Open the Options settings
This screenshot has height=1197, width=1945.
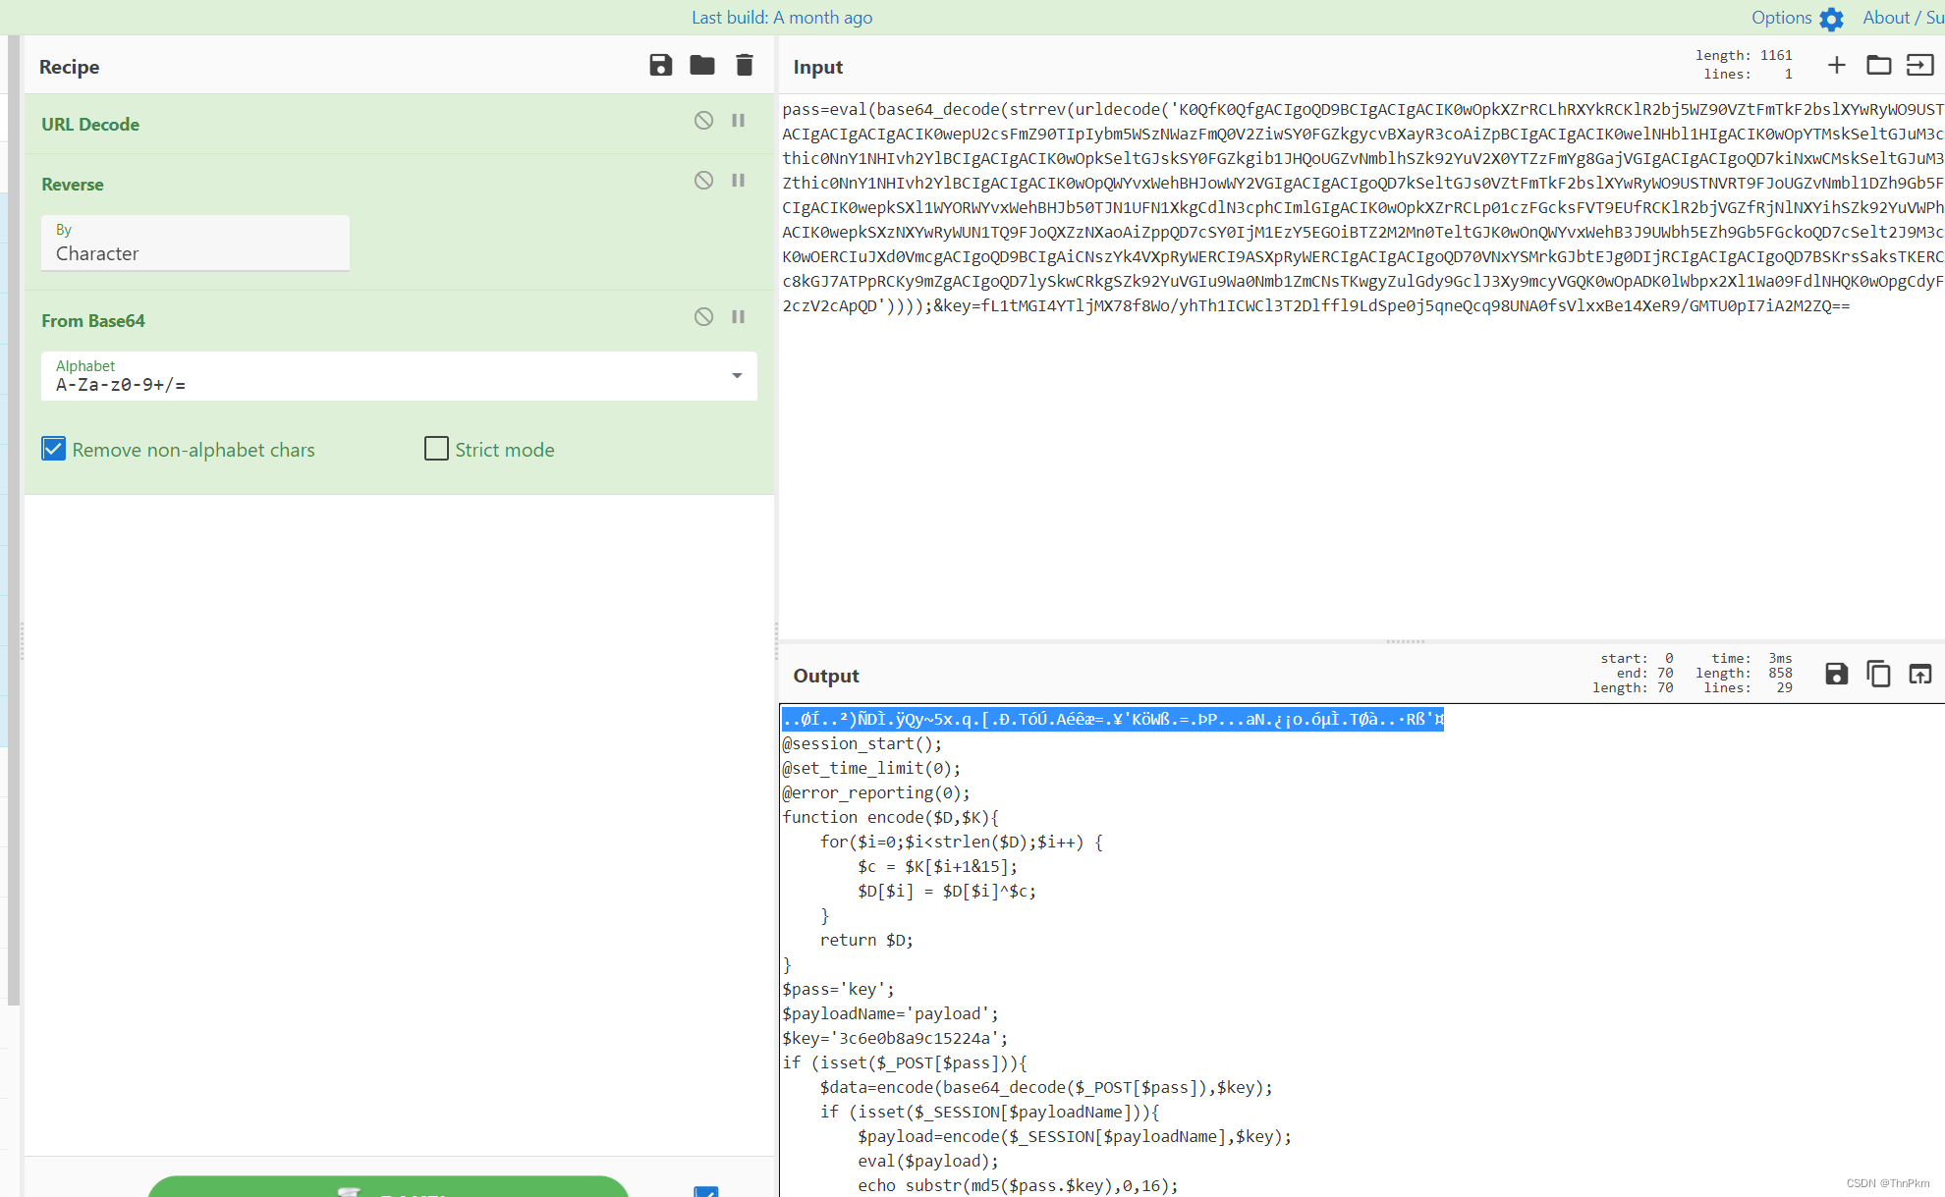1796,18
